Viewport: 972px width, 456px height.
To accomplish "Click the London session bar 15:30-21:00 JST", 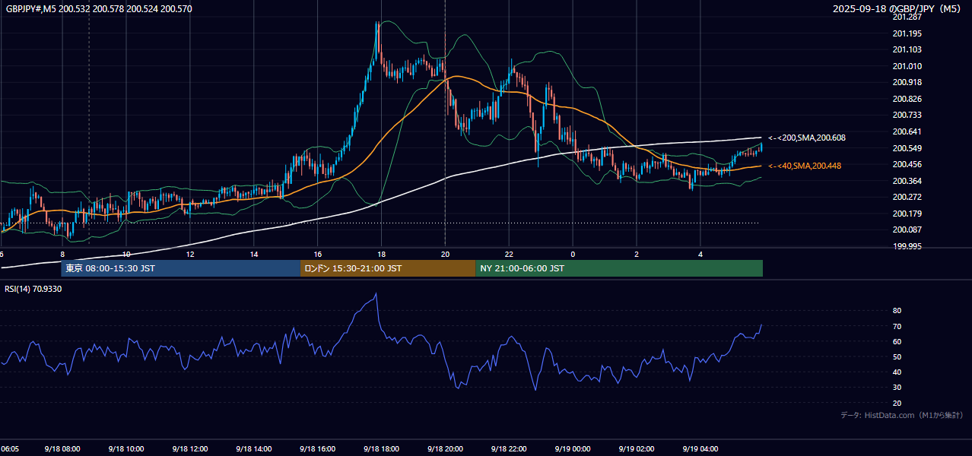I will (x=388, y=268).
